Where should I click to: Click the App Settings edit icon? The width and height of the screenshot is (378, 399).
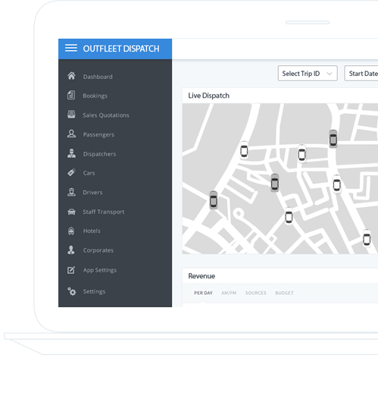tap(71, 270)
